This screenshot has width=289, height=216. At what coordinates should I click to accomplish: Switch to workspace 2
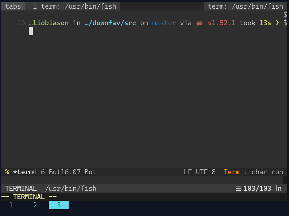point(35,205)
